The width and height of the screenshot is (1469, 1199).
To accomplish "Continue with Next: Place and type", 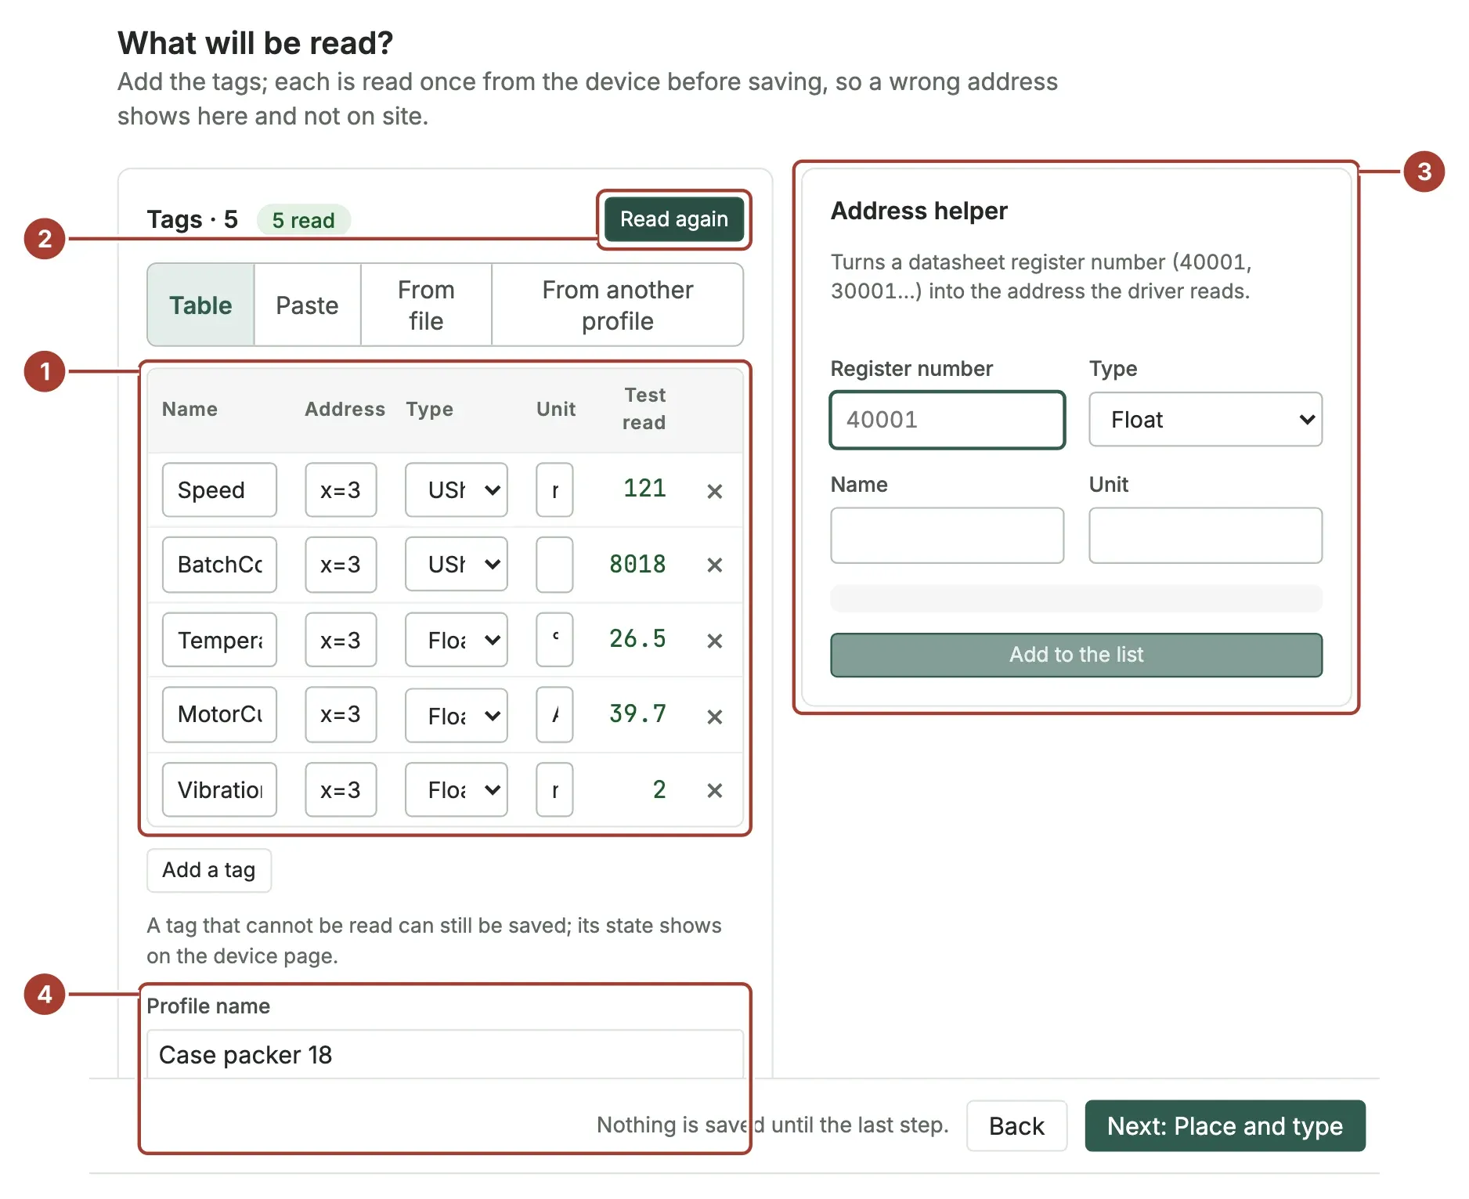I will point(1225,1126).
